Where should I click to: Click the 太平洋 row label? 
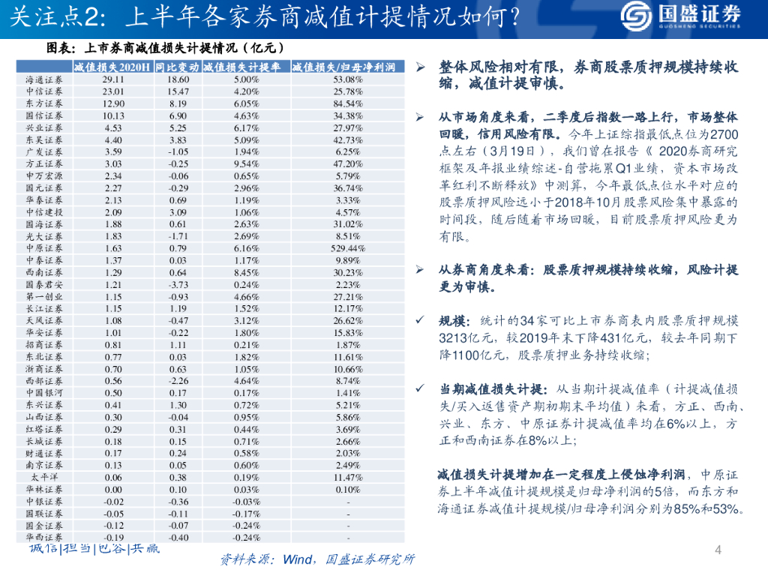pyautogui.click(x=44, y=477)
